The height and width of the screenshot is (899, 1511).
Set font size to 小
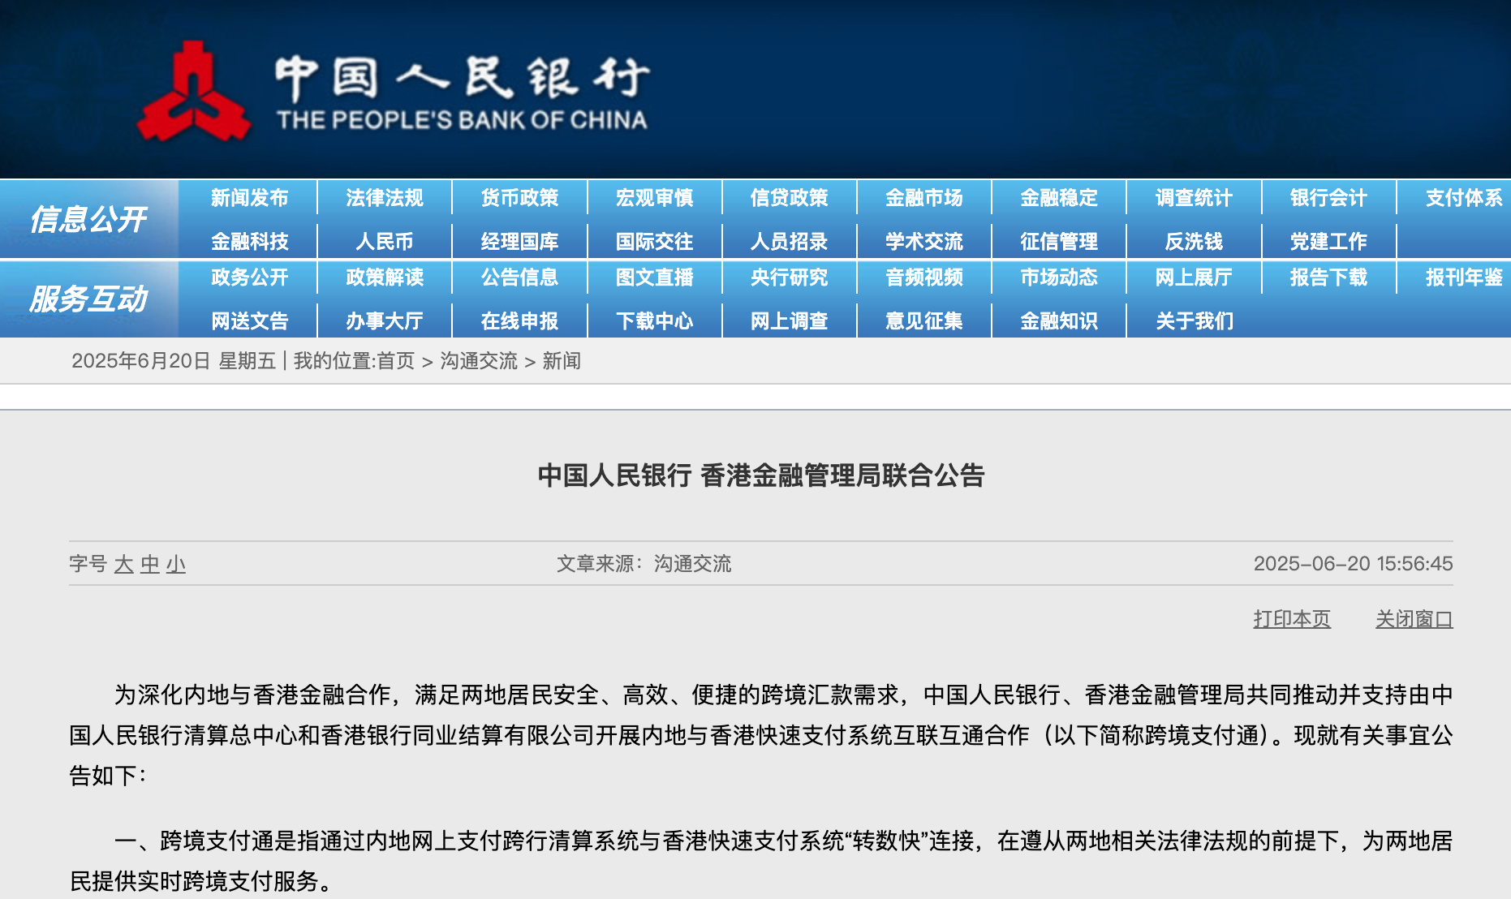coord(176,564)
